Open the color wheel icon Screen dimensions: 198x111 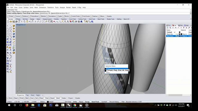pos(73,22)
